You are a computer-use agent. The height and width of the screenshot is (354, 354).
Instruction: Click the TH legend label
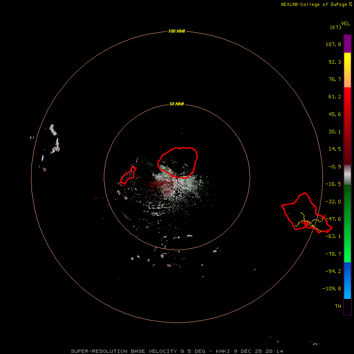[338, 306]
